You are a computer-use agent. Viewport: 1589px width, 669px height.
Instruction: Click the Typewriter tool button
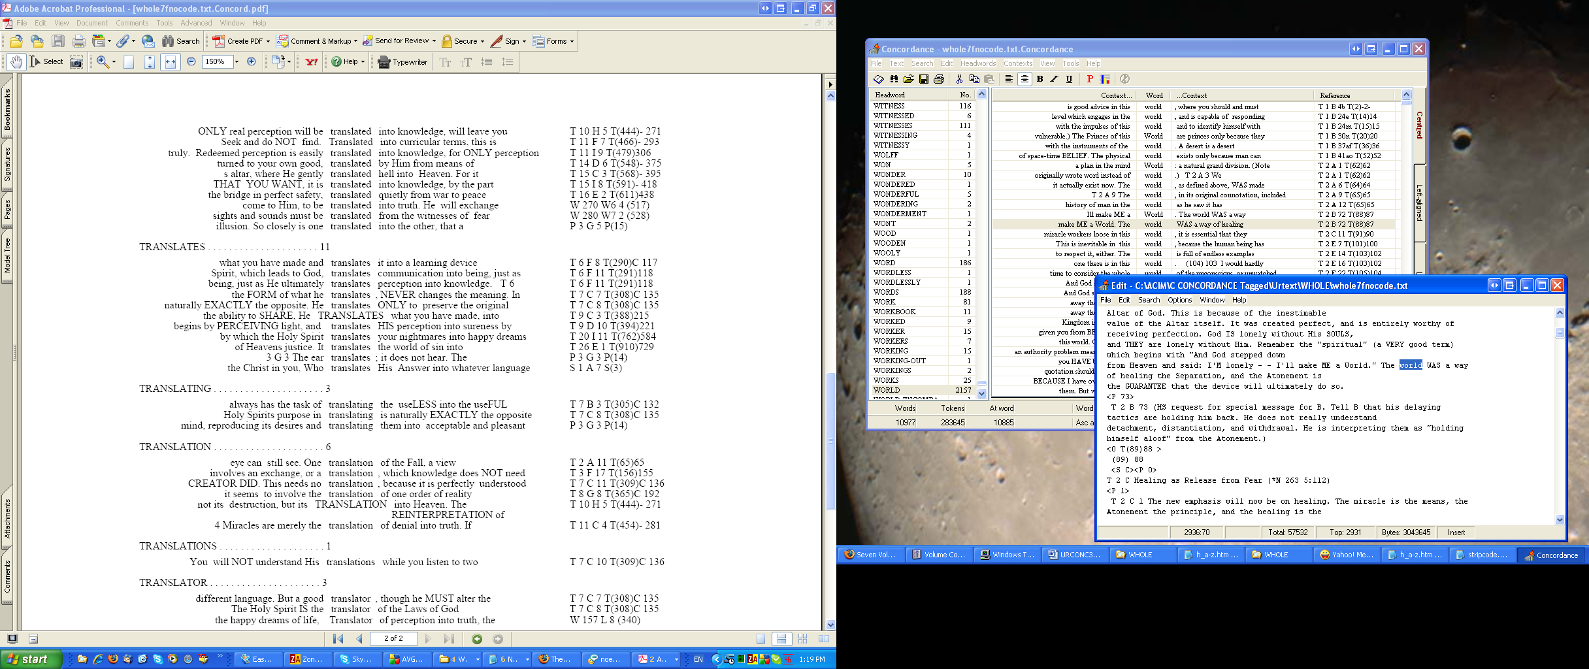click(x=403, y=61)
